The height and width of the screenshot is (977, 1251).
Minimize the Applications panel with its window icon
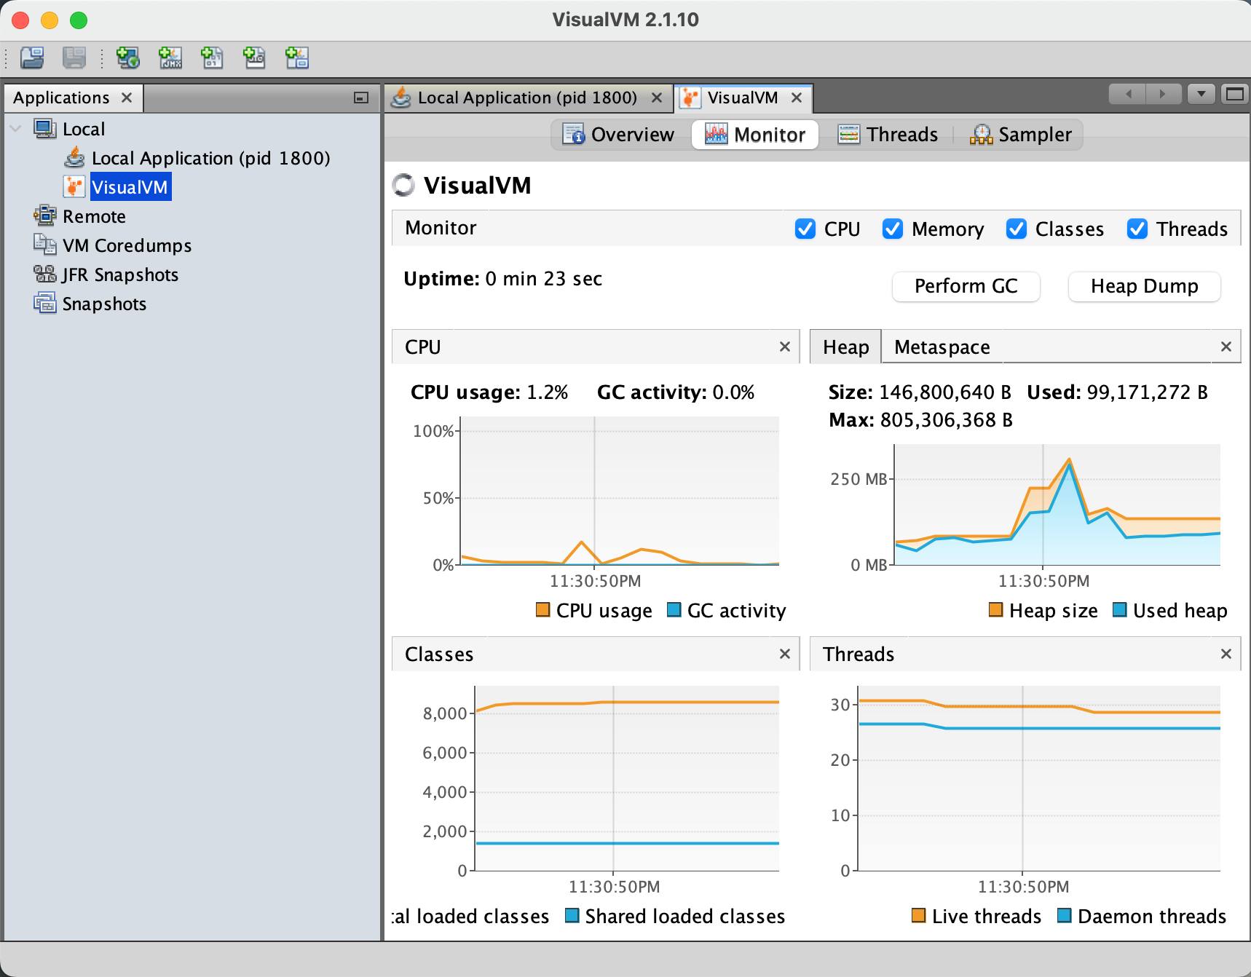[361, 98]
